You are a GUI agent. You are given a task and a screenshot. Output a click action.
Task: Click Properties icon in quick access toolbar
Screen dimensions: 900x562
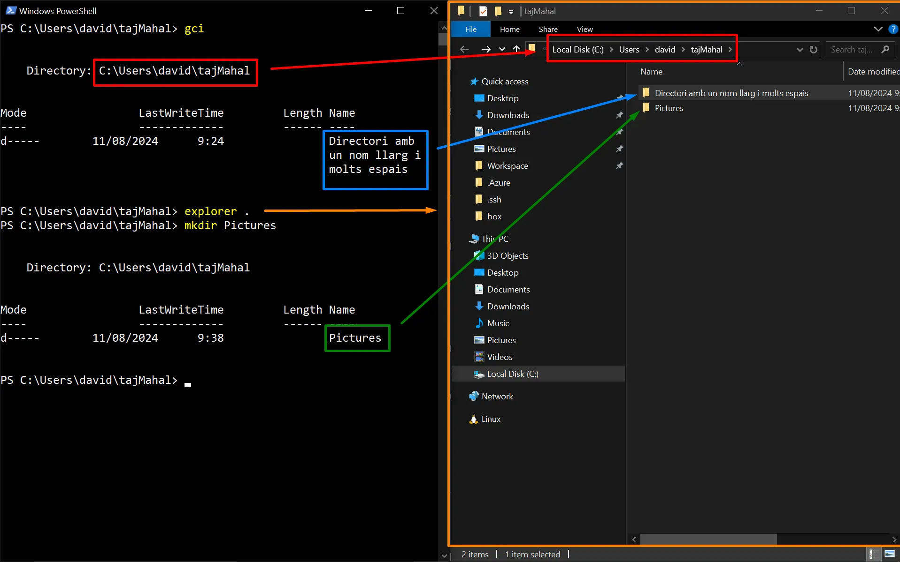[483, 11]
